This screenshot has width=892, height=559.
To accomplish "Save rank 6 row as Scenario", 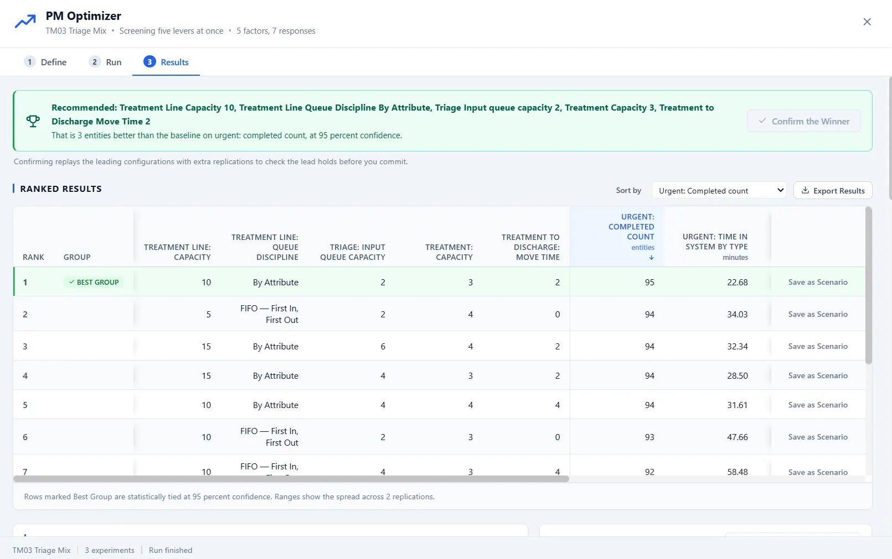I will (x=818, y=437).
